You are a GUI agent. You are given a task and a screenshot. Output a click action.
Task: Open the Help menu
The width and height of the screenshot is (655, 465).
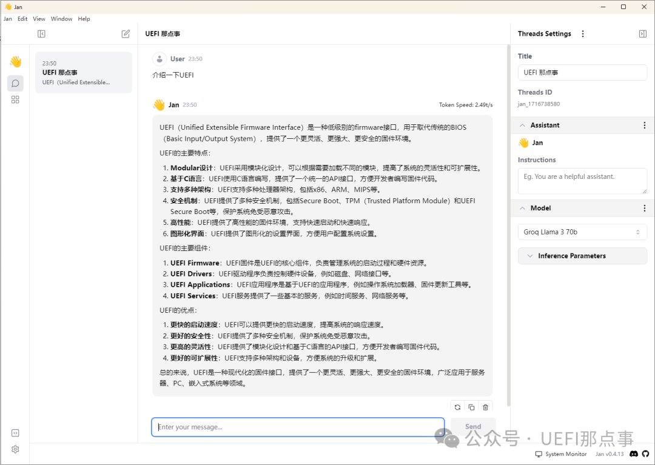pos(84,19)
